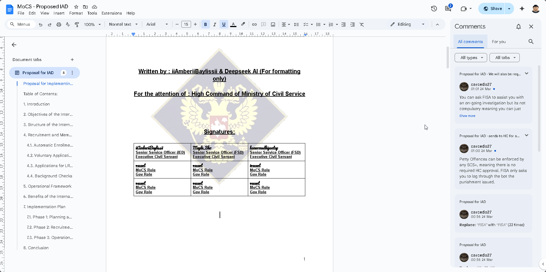Insert an image from toolbar
This screenshot has height=272, width=546.
tap(273, 25)
